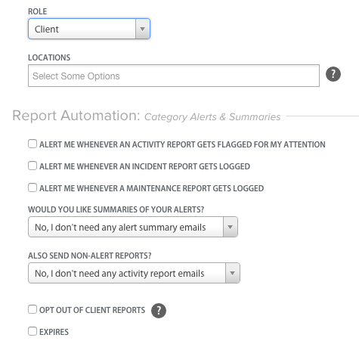This screenshot has height=347, width=359.
Task: Open help icon beside Opt Out of Client Reports
Action: pyautogui.click(x=159, y=311)
